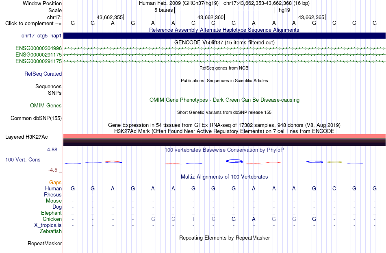The width and height of the screenshot is (386, 253).
Task: Click the H3K27Ac pink and dark signal band
Action: point(224,140)
